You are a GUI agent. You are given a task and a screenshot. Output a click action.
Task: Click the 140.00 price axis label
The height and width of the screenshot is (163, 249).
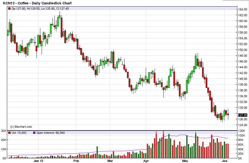point(242,79)
